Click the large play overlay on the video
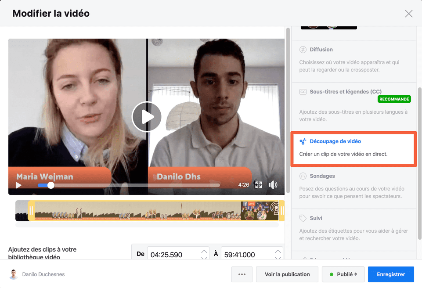This screenshot has height=288, width=422. (146, 117)
